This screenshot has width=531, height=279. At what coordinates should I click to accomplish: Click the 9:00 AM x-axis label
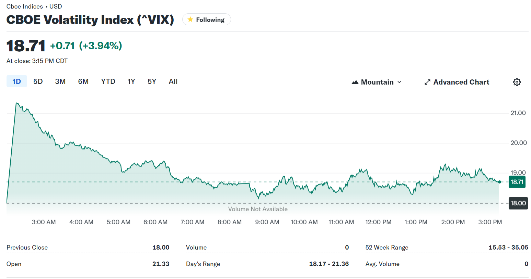pos(267,222)
